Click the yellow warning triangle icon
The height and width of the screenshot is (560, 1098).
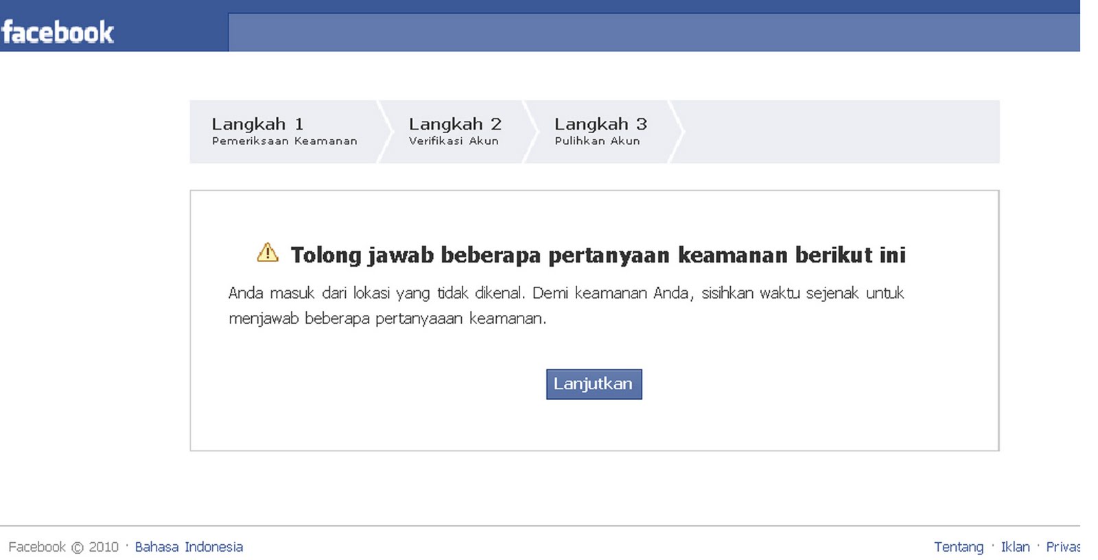click(x=268, y=253)
